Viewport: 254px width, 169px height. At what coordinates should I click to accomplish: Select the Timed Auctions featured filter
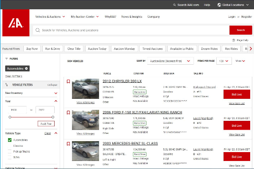[152, 49]
